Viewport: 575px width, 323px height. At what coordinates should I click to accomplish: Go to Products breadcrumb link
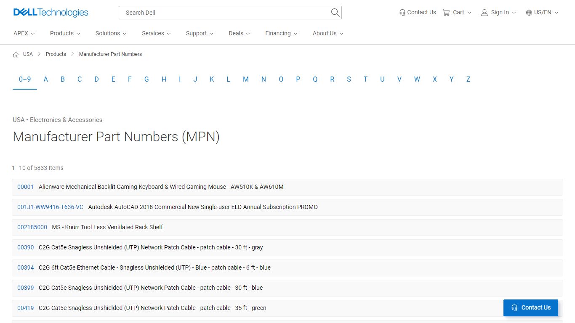56,54
